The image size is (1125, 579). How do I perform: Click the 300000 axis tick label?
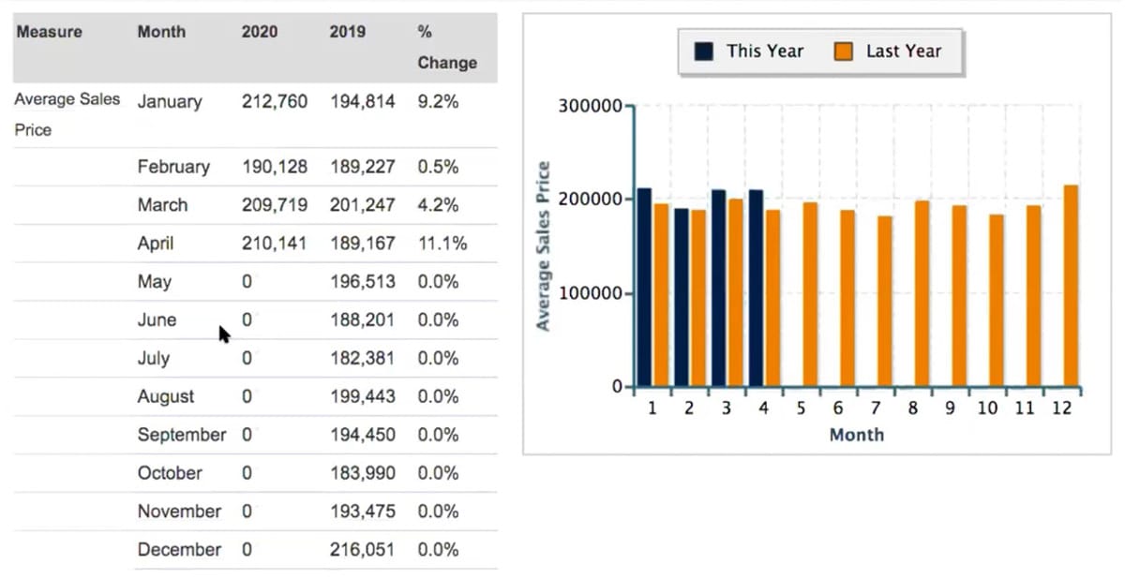[x=592, y=106]
